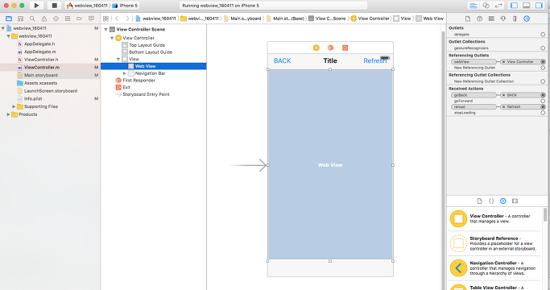
Task: Click the gestureRecognizers outlet circle
Action: (543, 48)
